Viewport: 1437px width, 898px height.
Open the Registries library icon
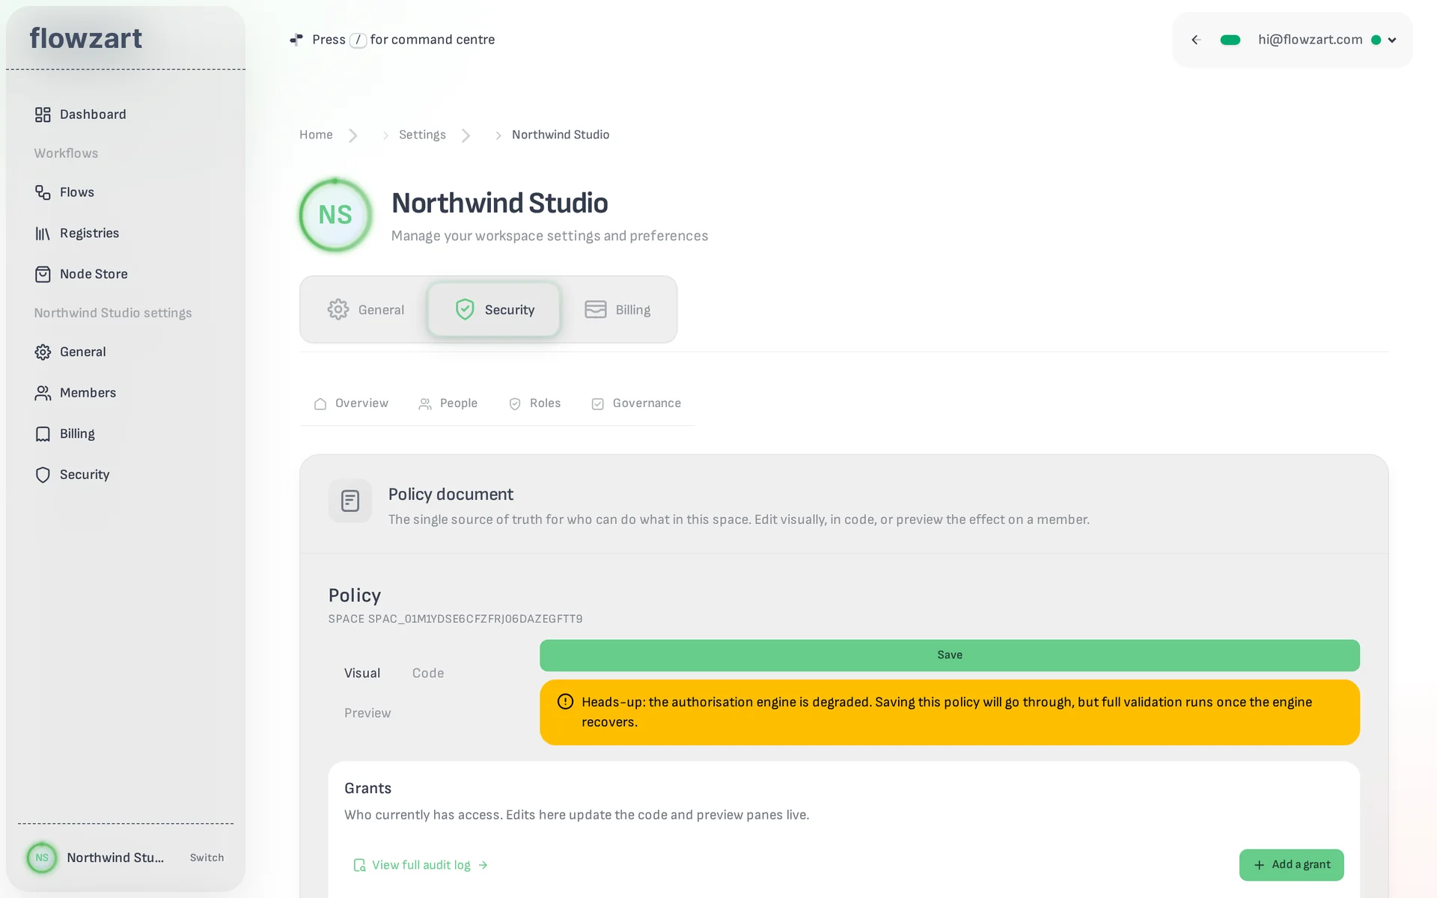(x=43, y=233)
